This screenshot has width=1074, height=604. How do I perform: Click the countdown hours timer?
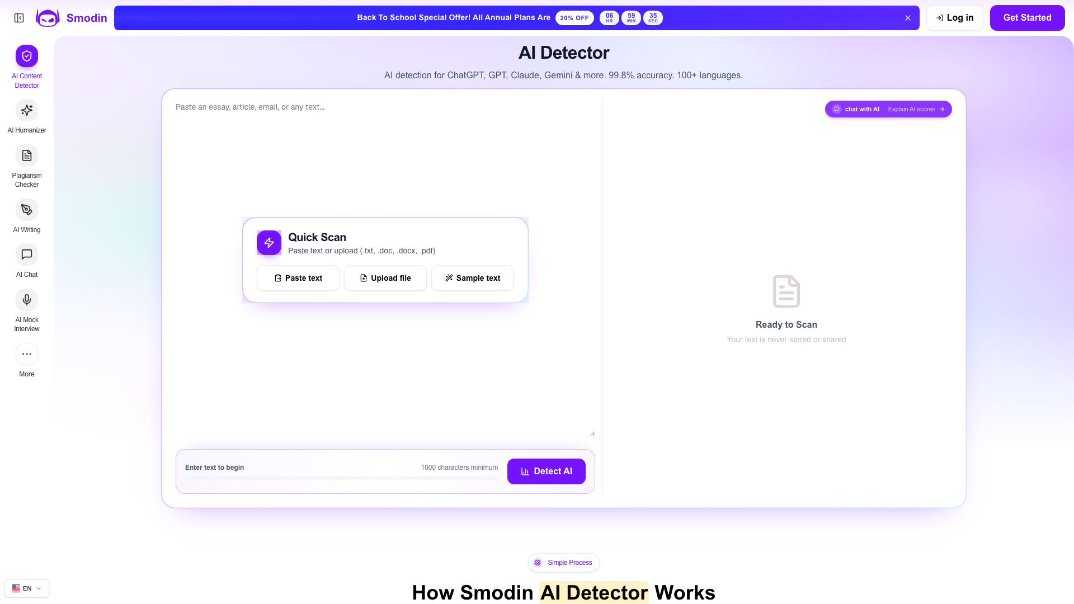point(609,18)
